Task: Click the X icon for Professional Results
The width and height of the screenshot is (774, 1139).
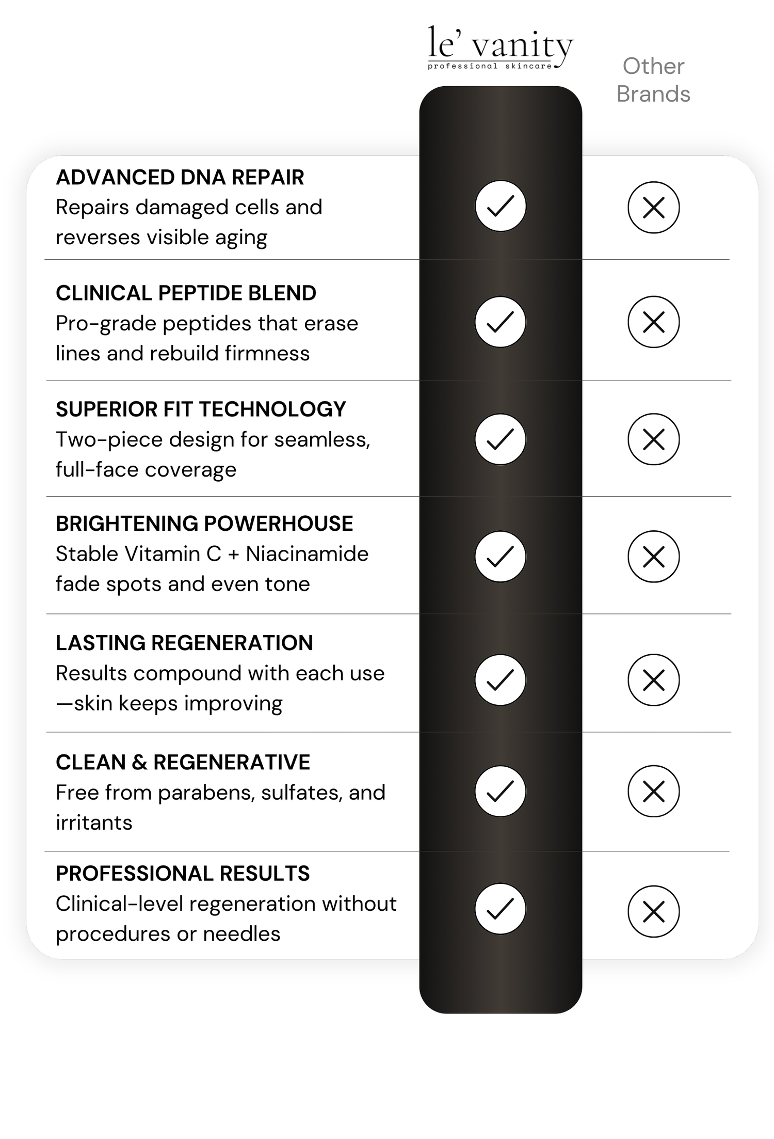Action: [653, 911]
